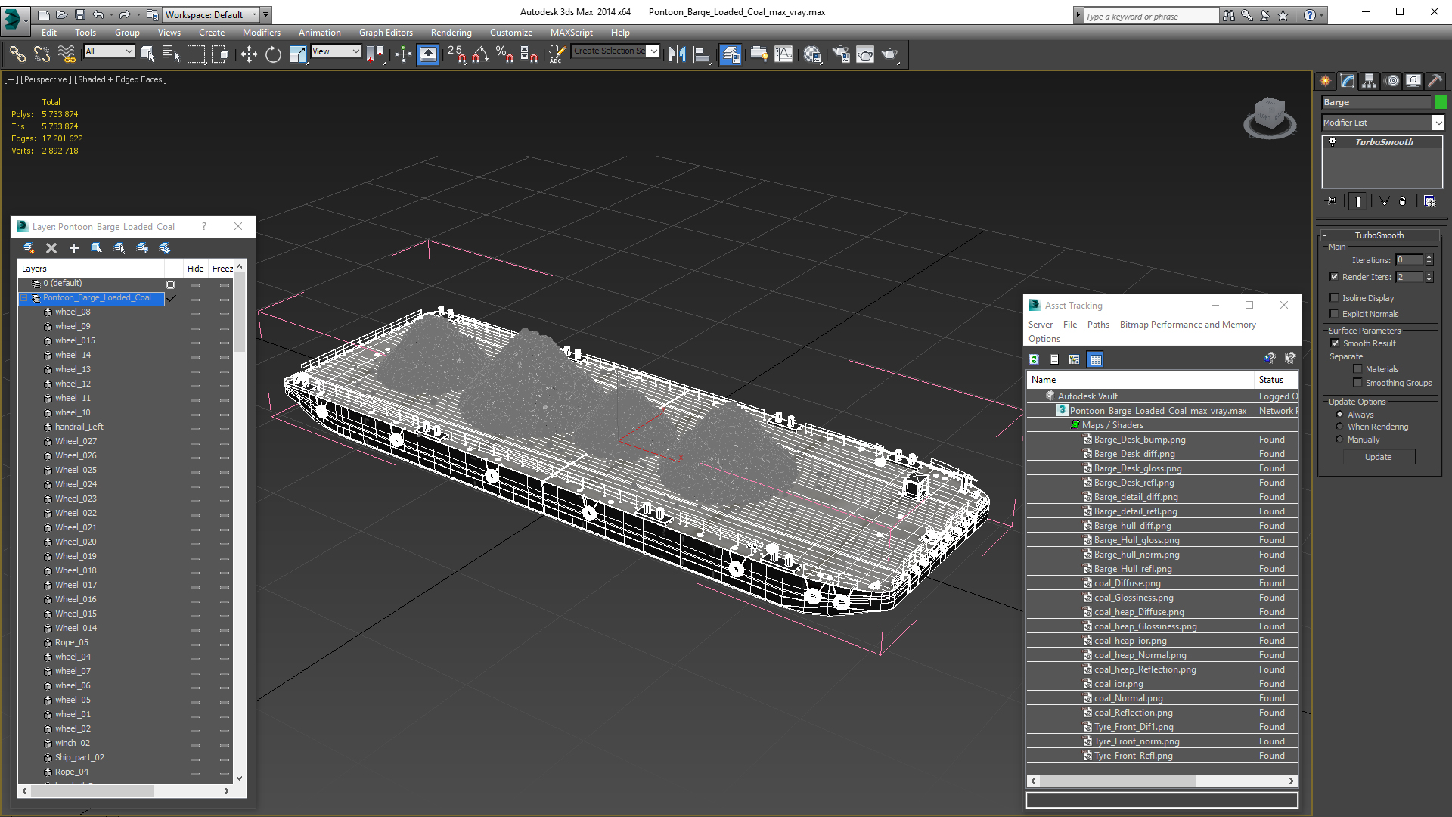
Task: Activate the Select and Move tool
Action: point(249,54)
